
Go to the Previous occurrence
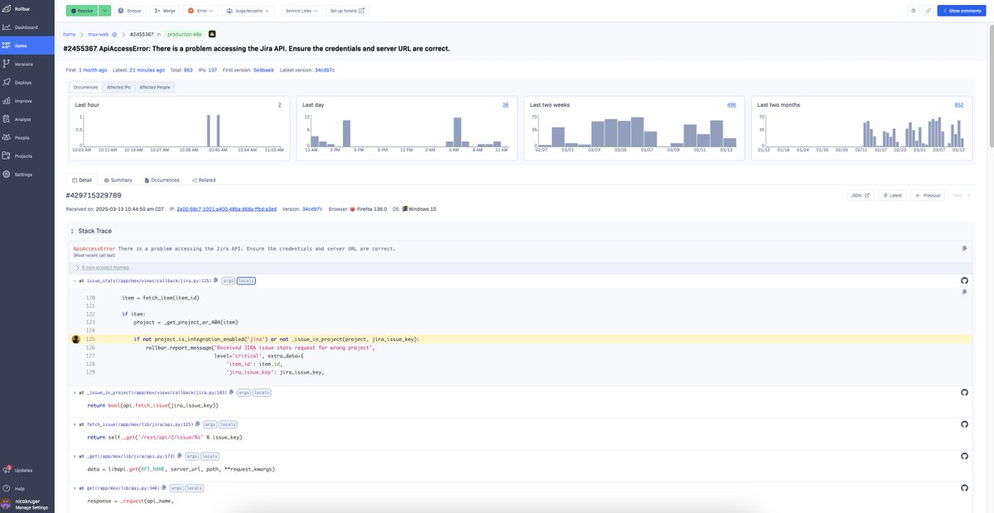click(928, 195)
